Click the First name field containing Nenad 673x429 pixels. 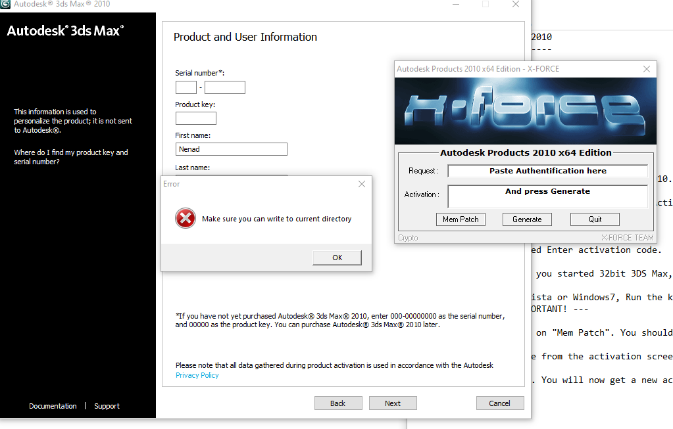click(x=232, y=149)
